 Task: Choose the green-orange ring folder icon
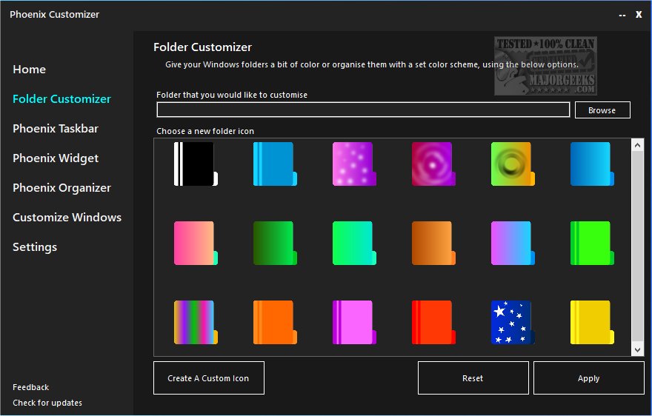click(x=513, y=164)
